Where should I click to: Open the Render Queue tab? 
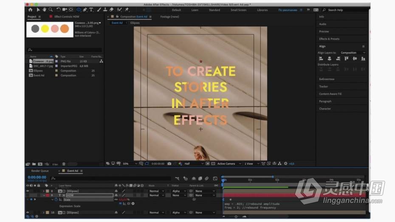[x=40, y=171]
